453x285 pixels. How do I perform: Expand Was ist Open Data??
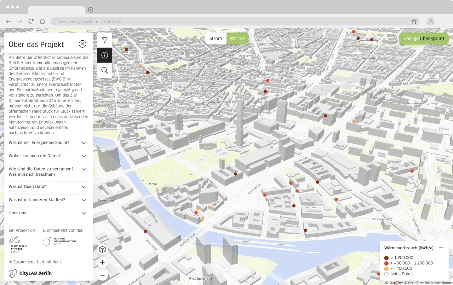tap(48, 187)
